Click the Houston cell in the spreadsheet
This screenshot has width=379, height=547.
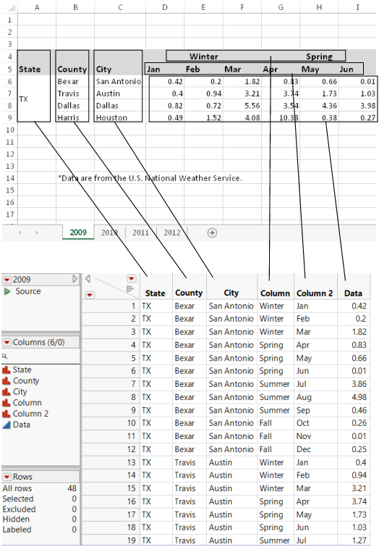point(119,117)
